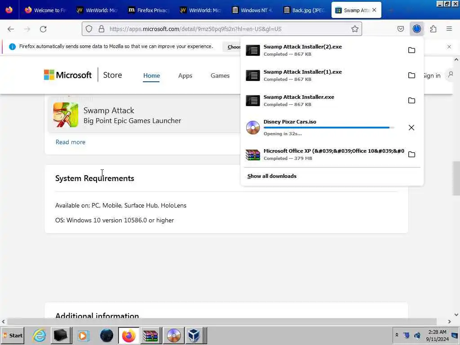Click the Sign in link
Viewport: 460px width, 345px height.
[432, 75]
